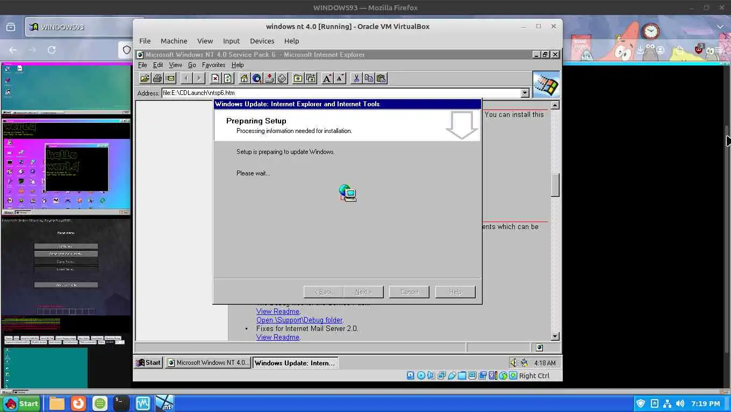Increase font size with large A icon

tap(327, 78)
